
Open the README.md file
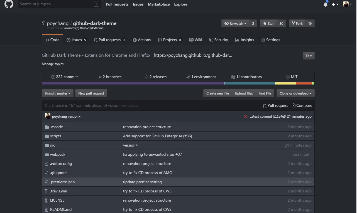click(x=61, y=209)
